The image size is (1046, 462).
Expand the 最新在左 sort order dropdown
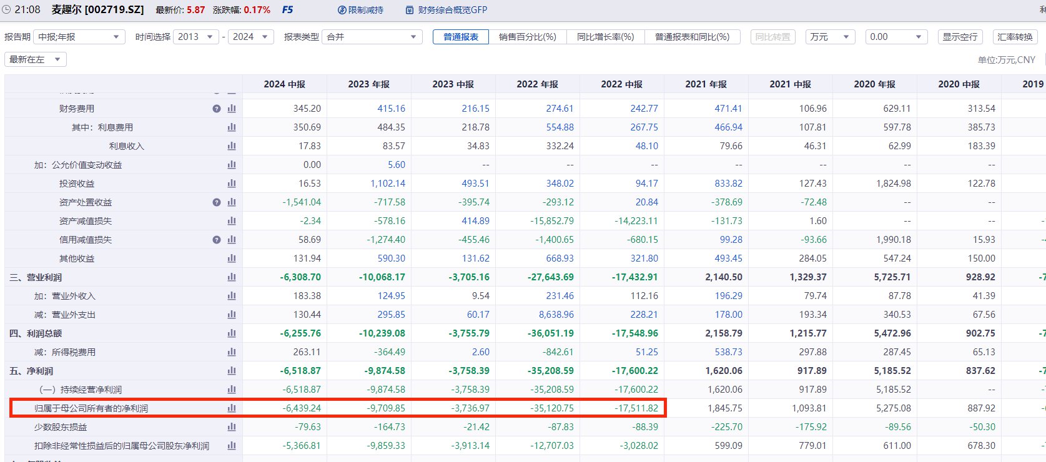pos(36,59)
